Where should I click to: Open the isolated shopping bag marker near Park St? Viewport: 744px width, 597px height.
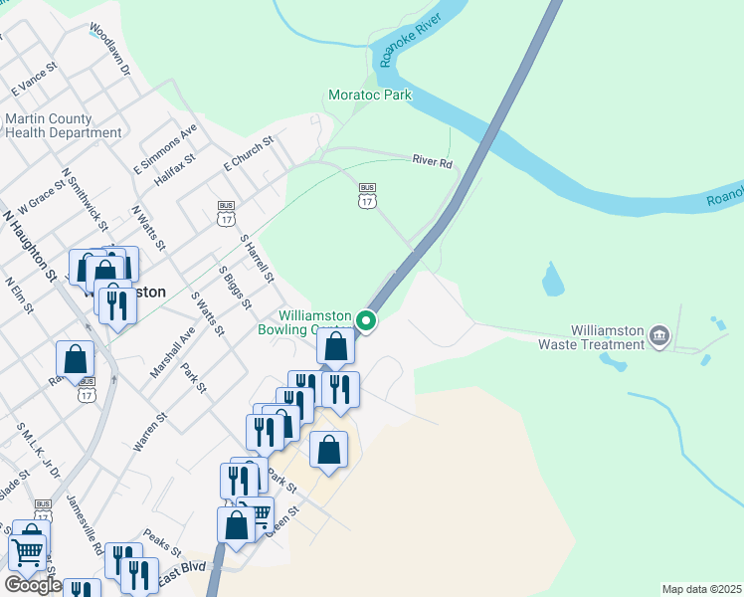point(328,452)
